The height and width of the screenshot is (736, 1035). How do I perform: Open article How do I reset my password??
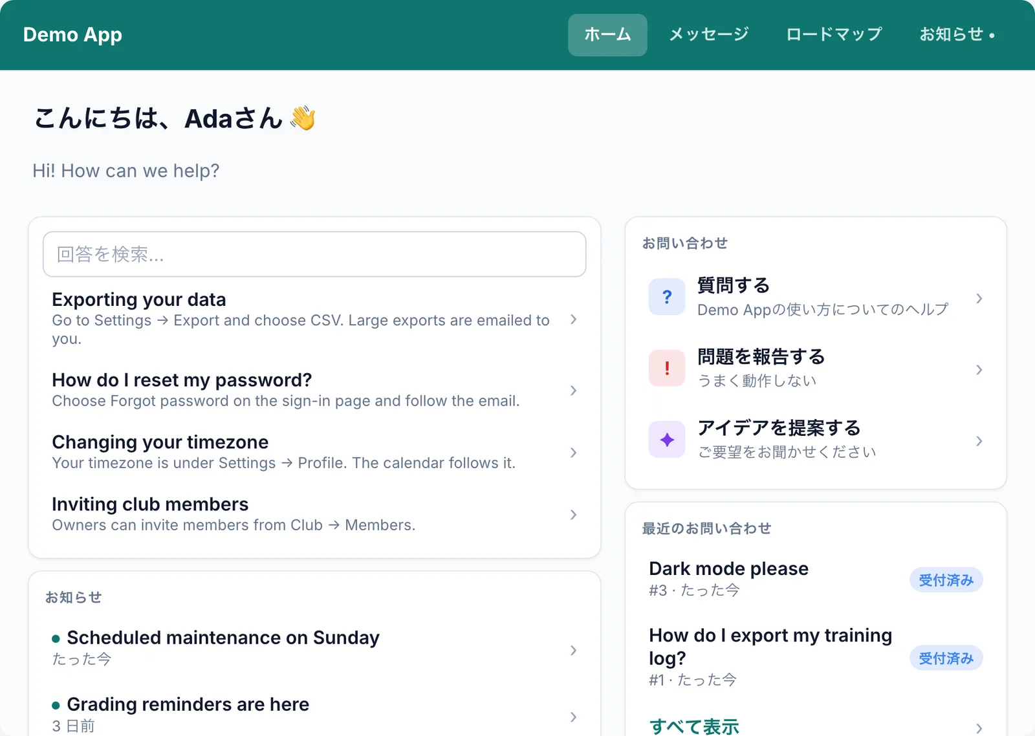tap(314, 391)
